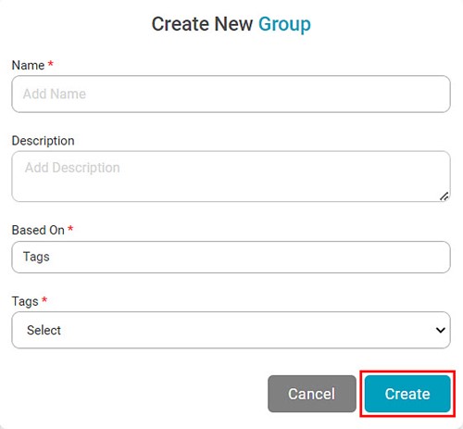Viewport: 463px width, 429px height.
Task: Open the Tags Select dropdown
Action: click(231, 330)
